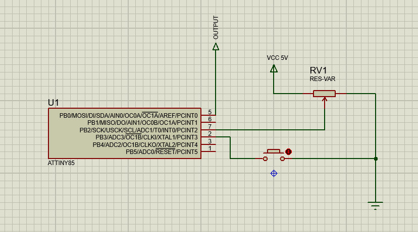Select the PB1/MISO/DO pin label

(x=142, y=123)
